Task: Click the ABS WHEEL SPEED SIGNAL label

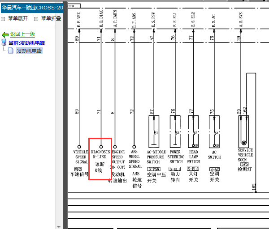Action: tap(135, 159)
